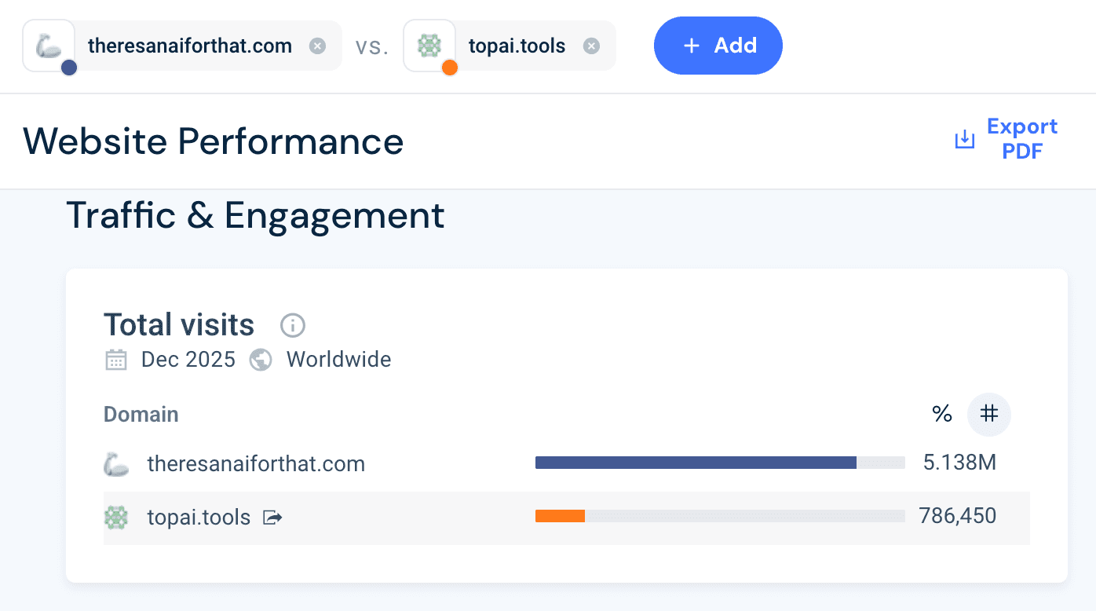Click the 5.138M visits value
The image size is (1096, 611).
(x=959, y=463)
